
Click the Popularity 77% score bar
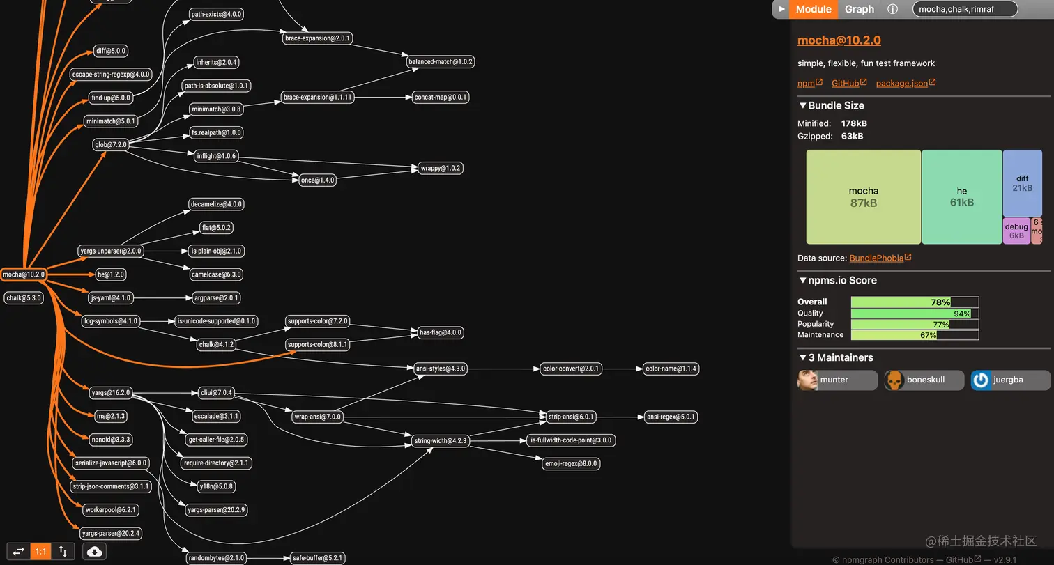point(915,324)
